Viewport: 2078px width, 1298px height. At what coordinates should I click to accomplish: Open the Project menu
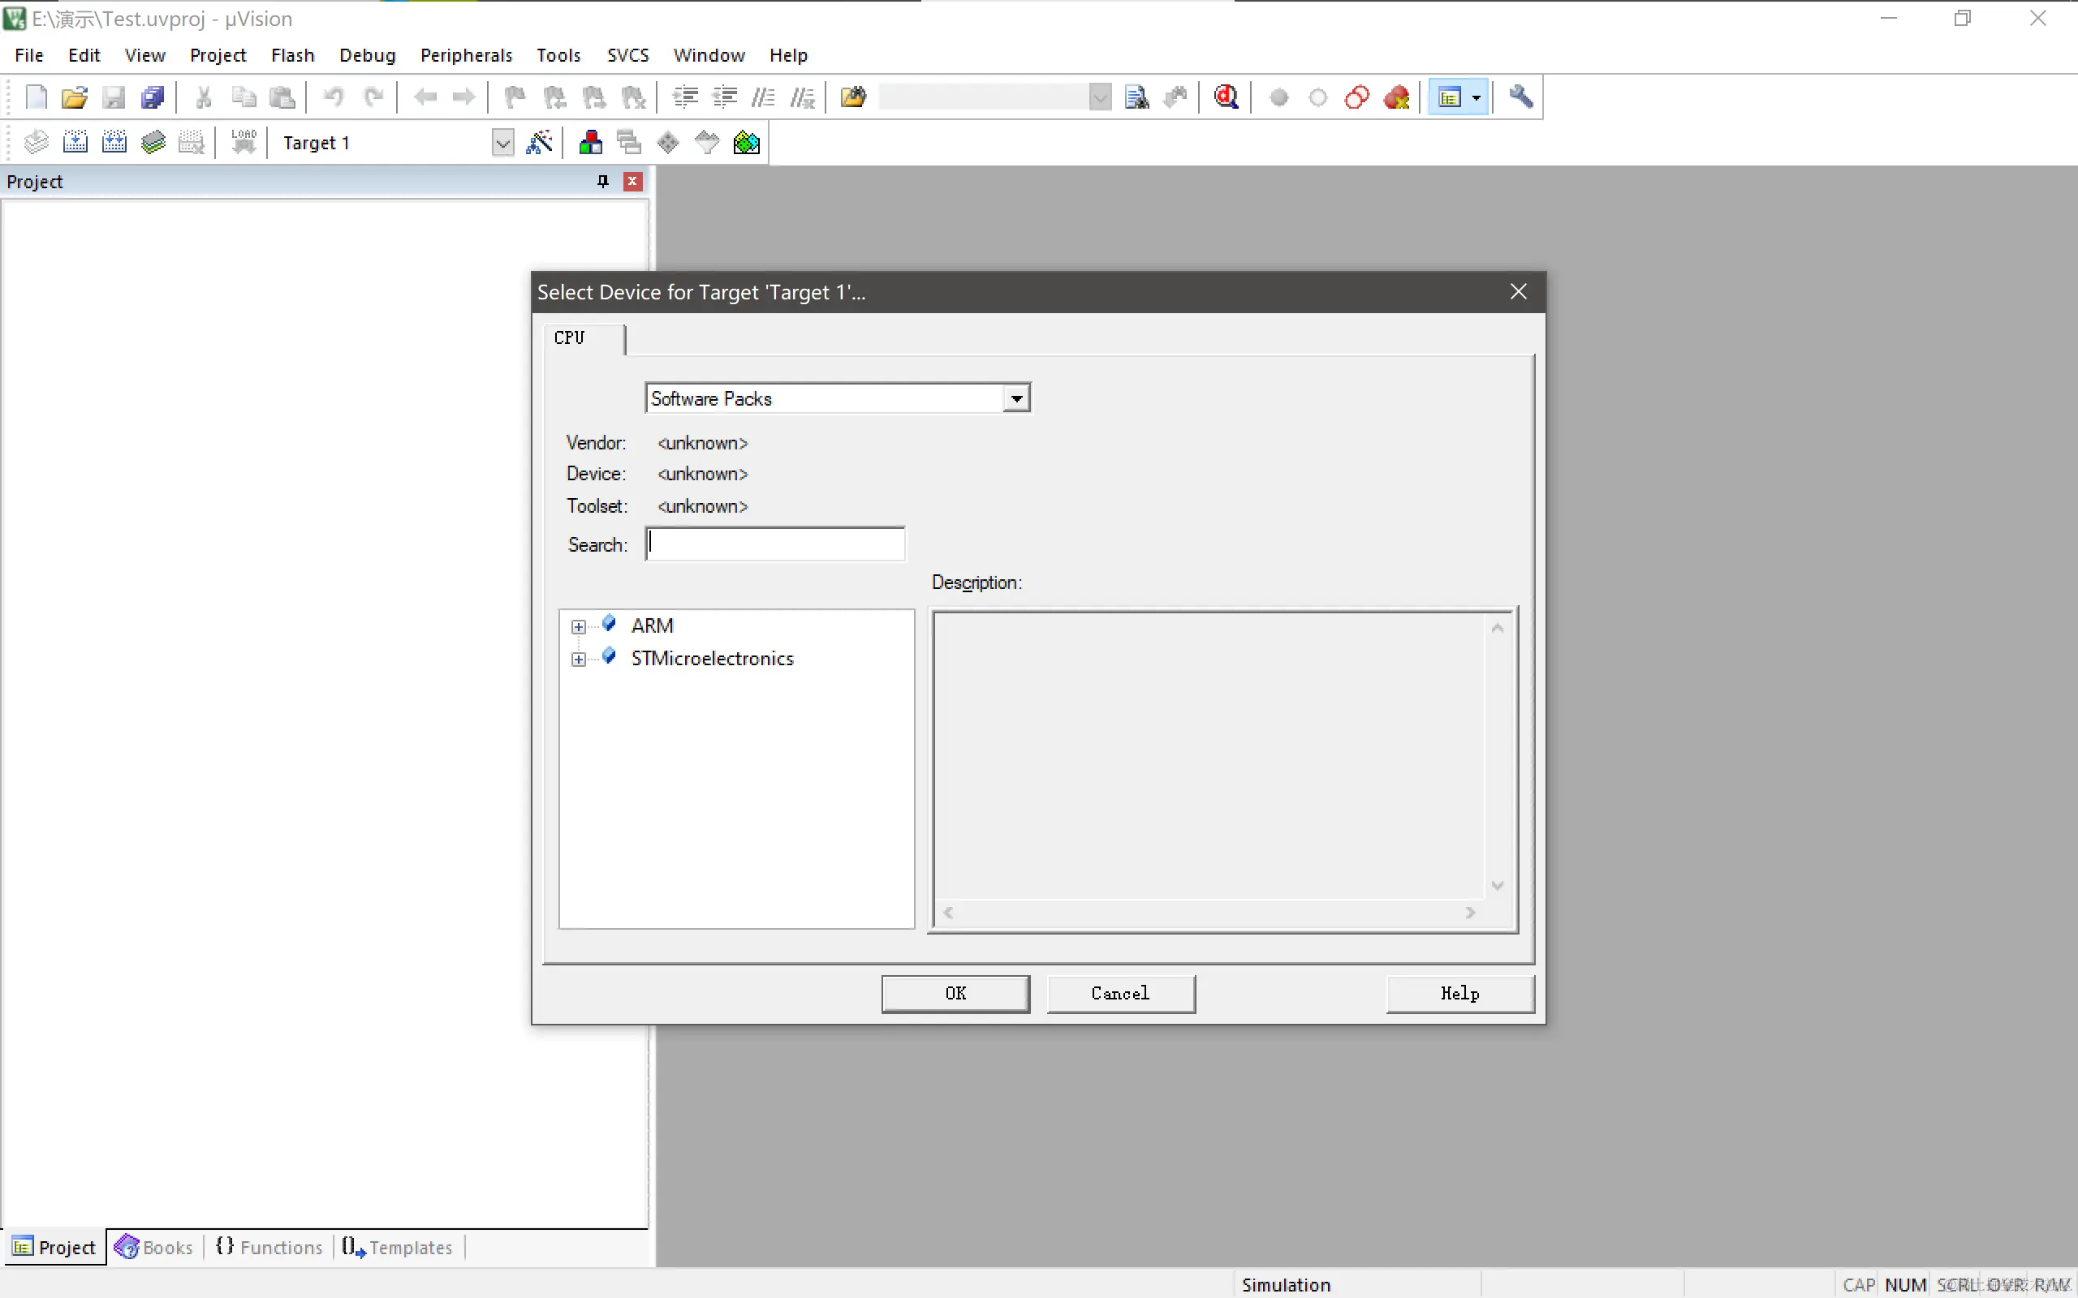218,55
